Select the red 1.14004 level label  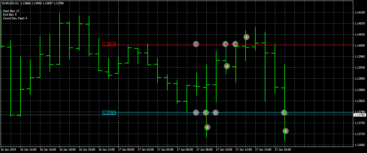click(109, 44)
